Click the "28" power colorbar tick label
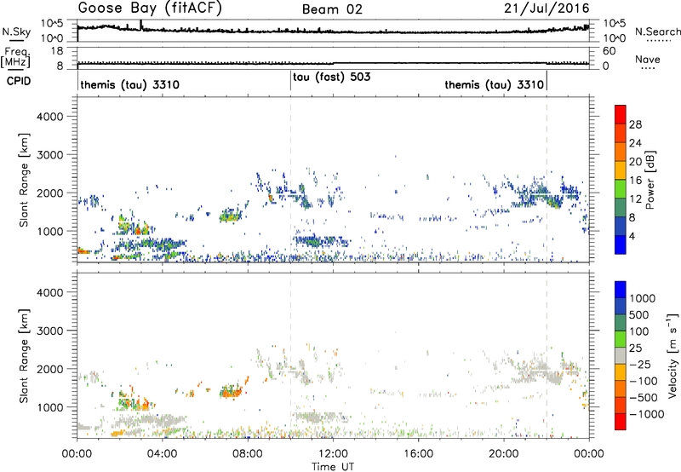 pos(635,124)
